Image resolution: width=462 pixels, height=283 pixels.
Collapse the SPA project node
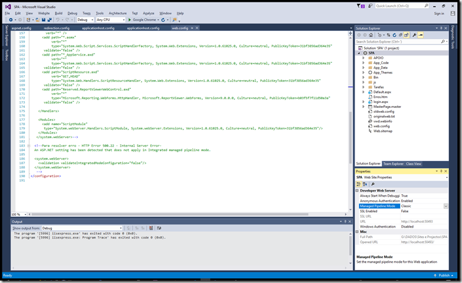pos(359,53)
